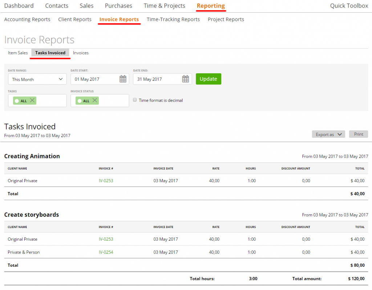Open the Date Start calendar picker icon

[122, 79]
